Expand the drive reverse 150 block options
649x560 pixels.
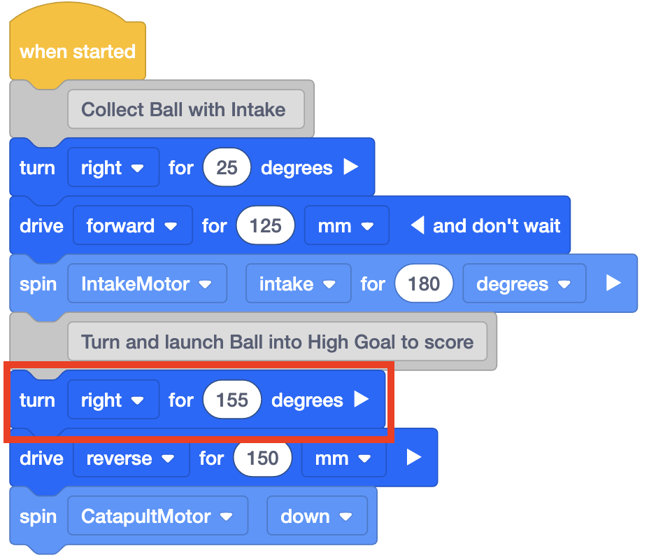point(413,458)
